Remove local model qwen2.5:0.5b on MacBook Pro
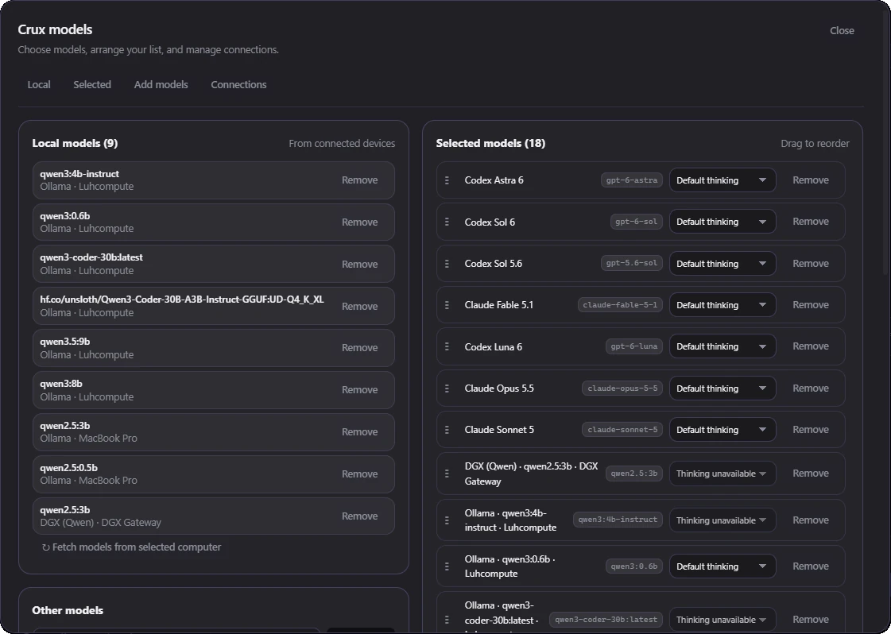 [x=360, y=474]
